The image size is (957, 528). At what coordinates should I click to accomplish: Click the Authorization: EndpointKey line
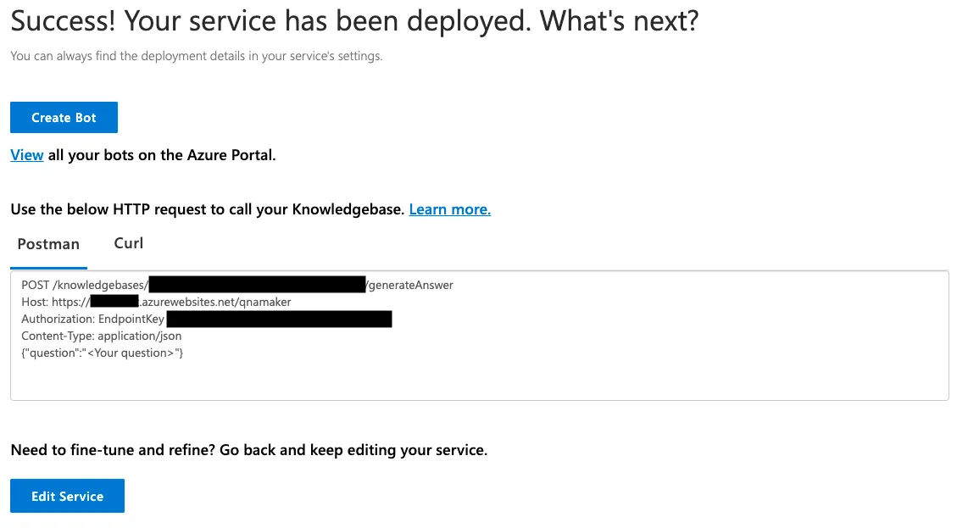coord(206,320)
